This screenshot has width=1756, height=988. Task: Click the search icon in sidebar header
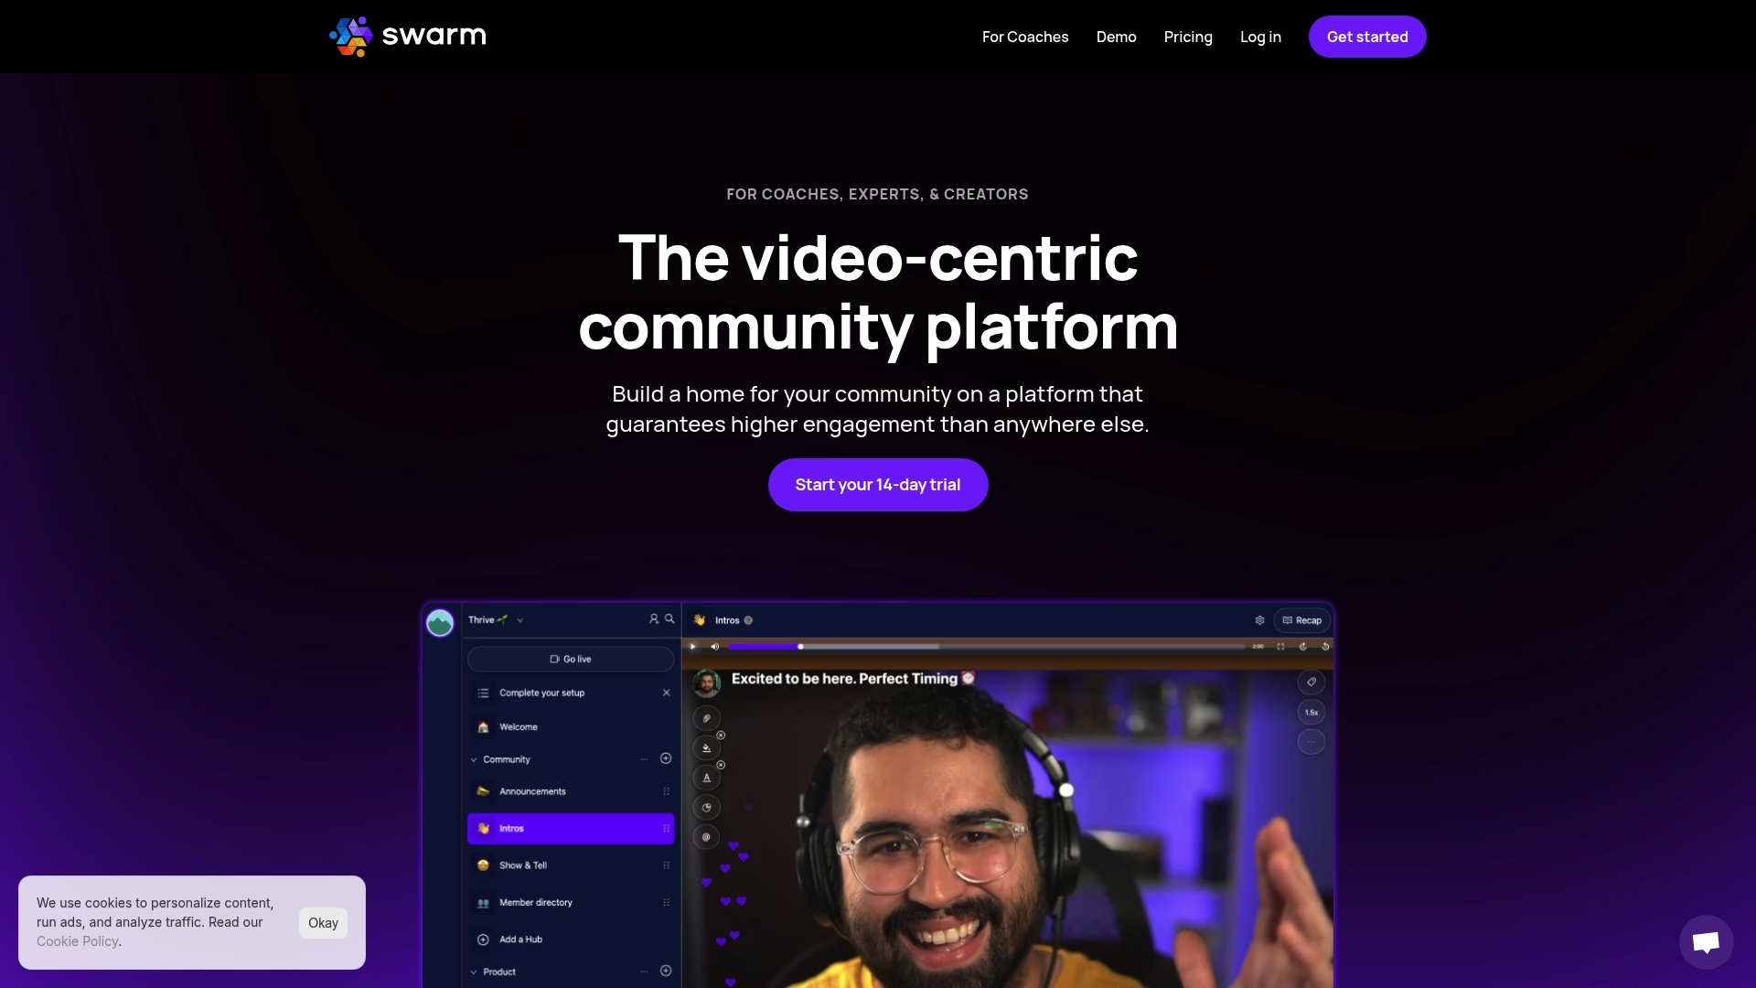[x=669, y=620]
